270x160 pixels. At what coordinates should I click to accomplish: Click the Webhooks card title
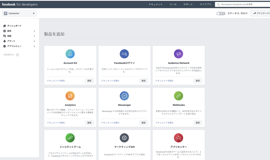(179, 105)
